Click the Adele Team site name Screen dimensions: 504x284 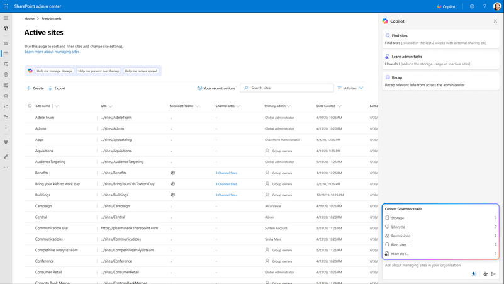click(x=45, y=118)
